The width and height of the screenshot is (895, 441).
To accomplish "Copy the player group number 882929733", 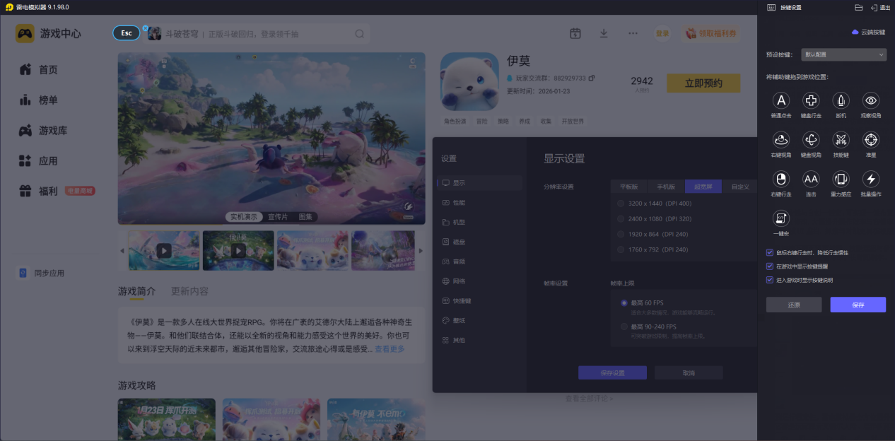I will pyautogui.click(x=592, y=78).
